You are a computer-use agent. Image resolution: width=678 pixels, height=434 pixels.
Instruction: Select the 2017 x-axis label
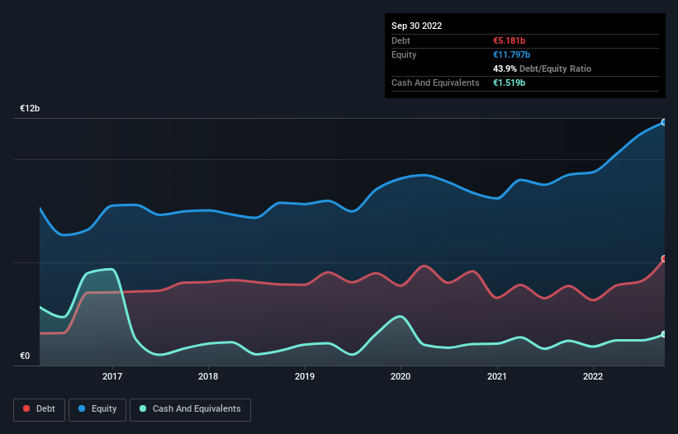coord(112,376)
